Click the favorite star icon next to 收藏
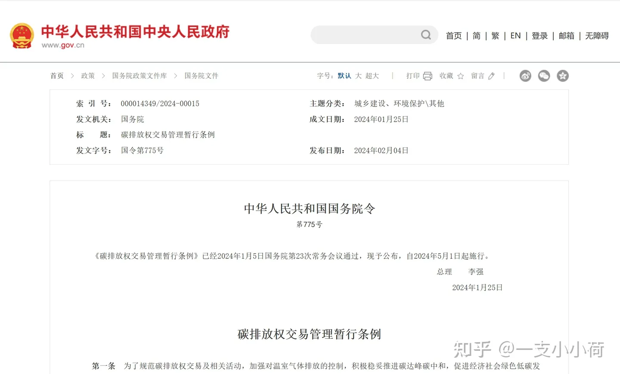This screenshot has width=620, height=374. [x=461, y=76]
